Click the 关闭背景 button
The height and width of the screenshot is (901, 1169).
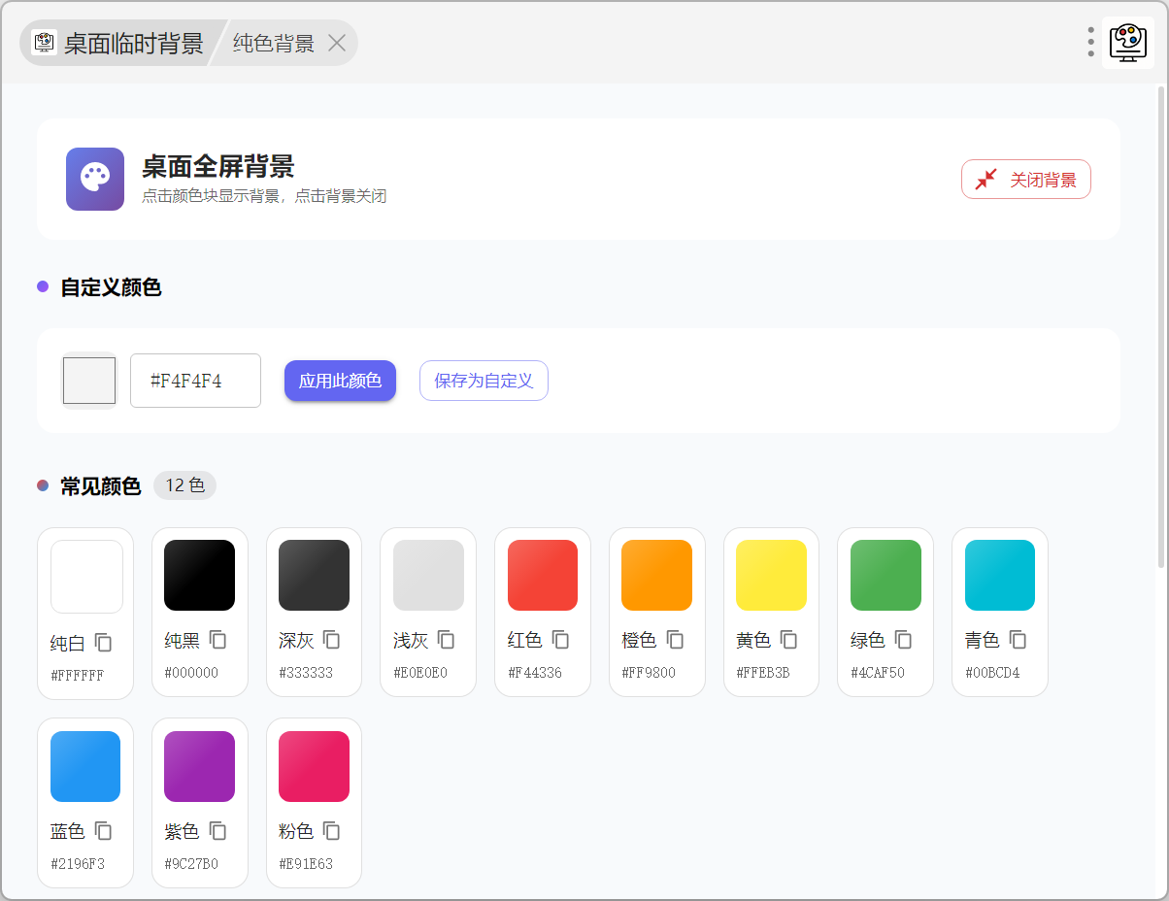(1025, 180)
